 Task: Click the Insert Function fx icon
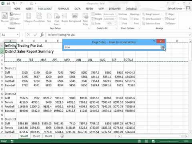(42, 35)
